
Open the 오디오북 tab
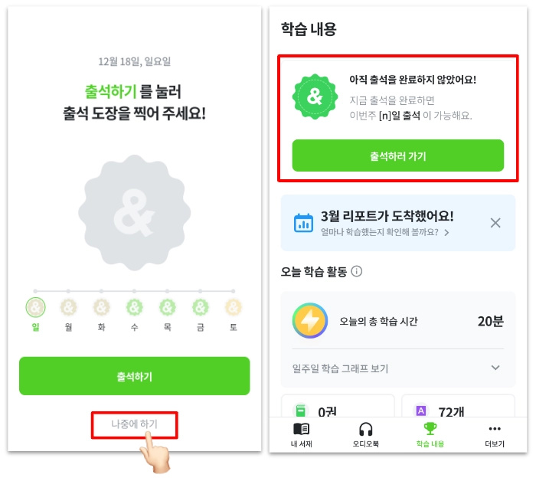[x=366, y=434]
